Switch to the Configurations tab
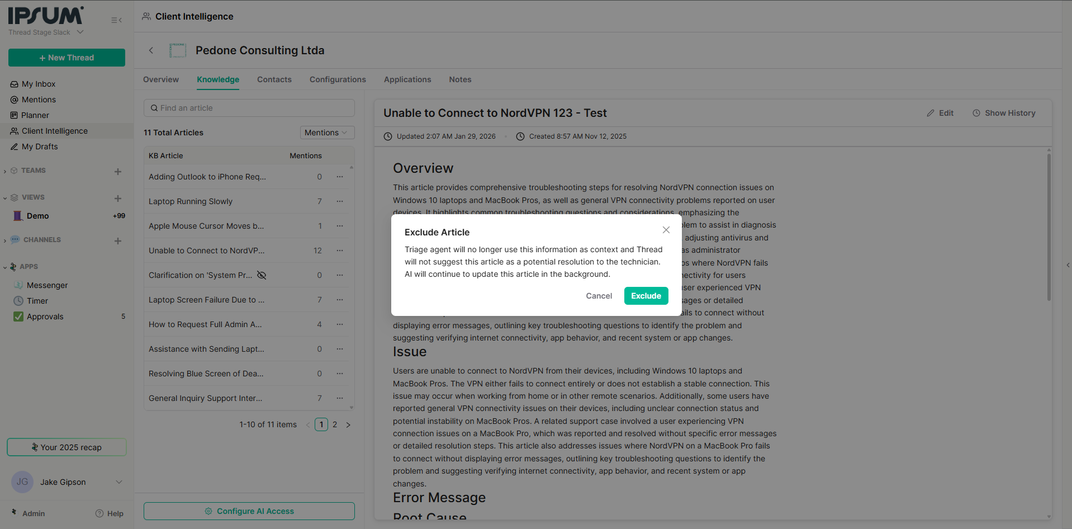Image resolution: width=1072 pixels, height=529 pixels. pos(338,79)
